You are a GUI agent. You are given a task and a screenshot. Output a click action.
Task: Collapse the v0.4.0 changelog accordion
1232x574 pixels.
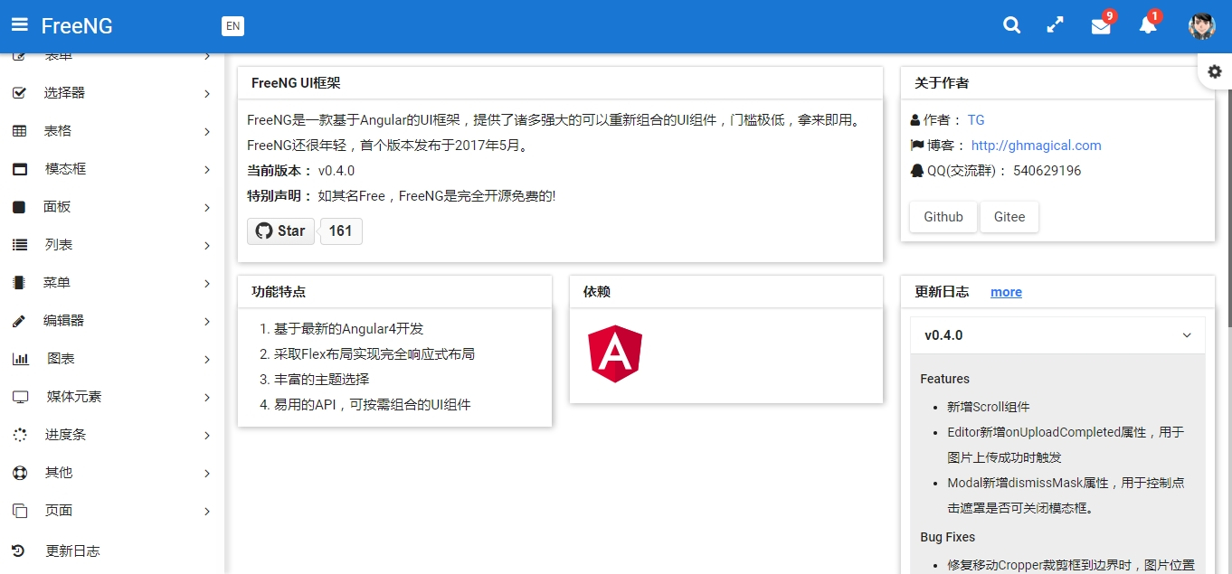pos(1057,335)
